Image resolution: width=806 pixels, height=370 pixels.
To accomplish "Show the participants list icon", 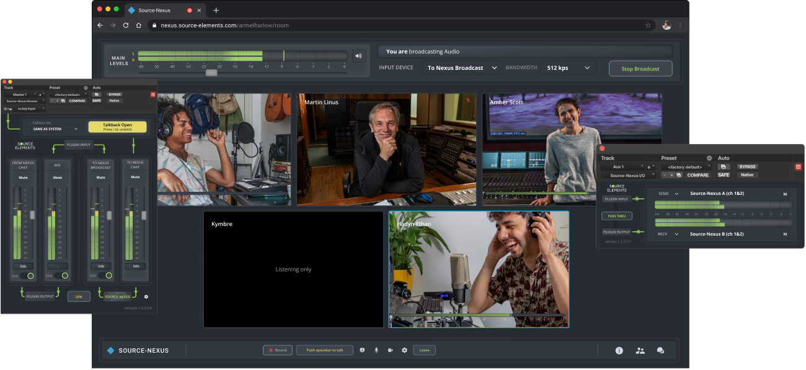I will [x=640, y=350].
